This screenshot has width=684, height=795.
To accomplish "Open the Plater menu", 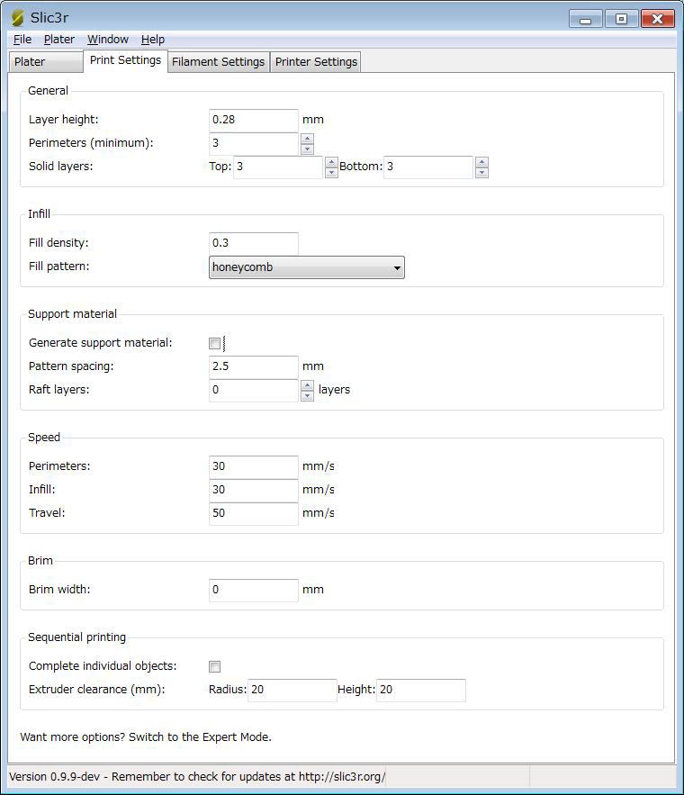I will [x=58, y=40].
